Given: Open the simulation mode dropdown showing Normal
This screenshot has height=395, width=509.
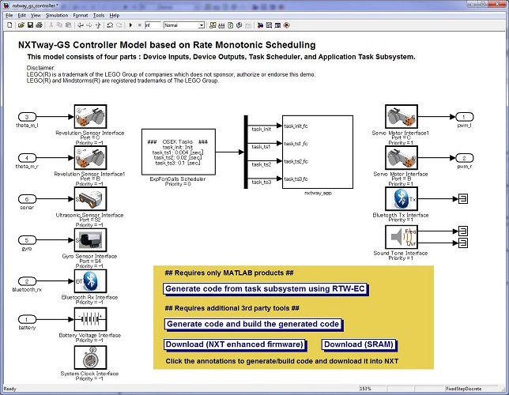Looking at the screenshot, I should tap(183, 24).
